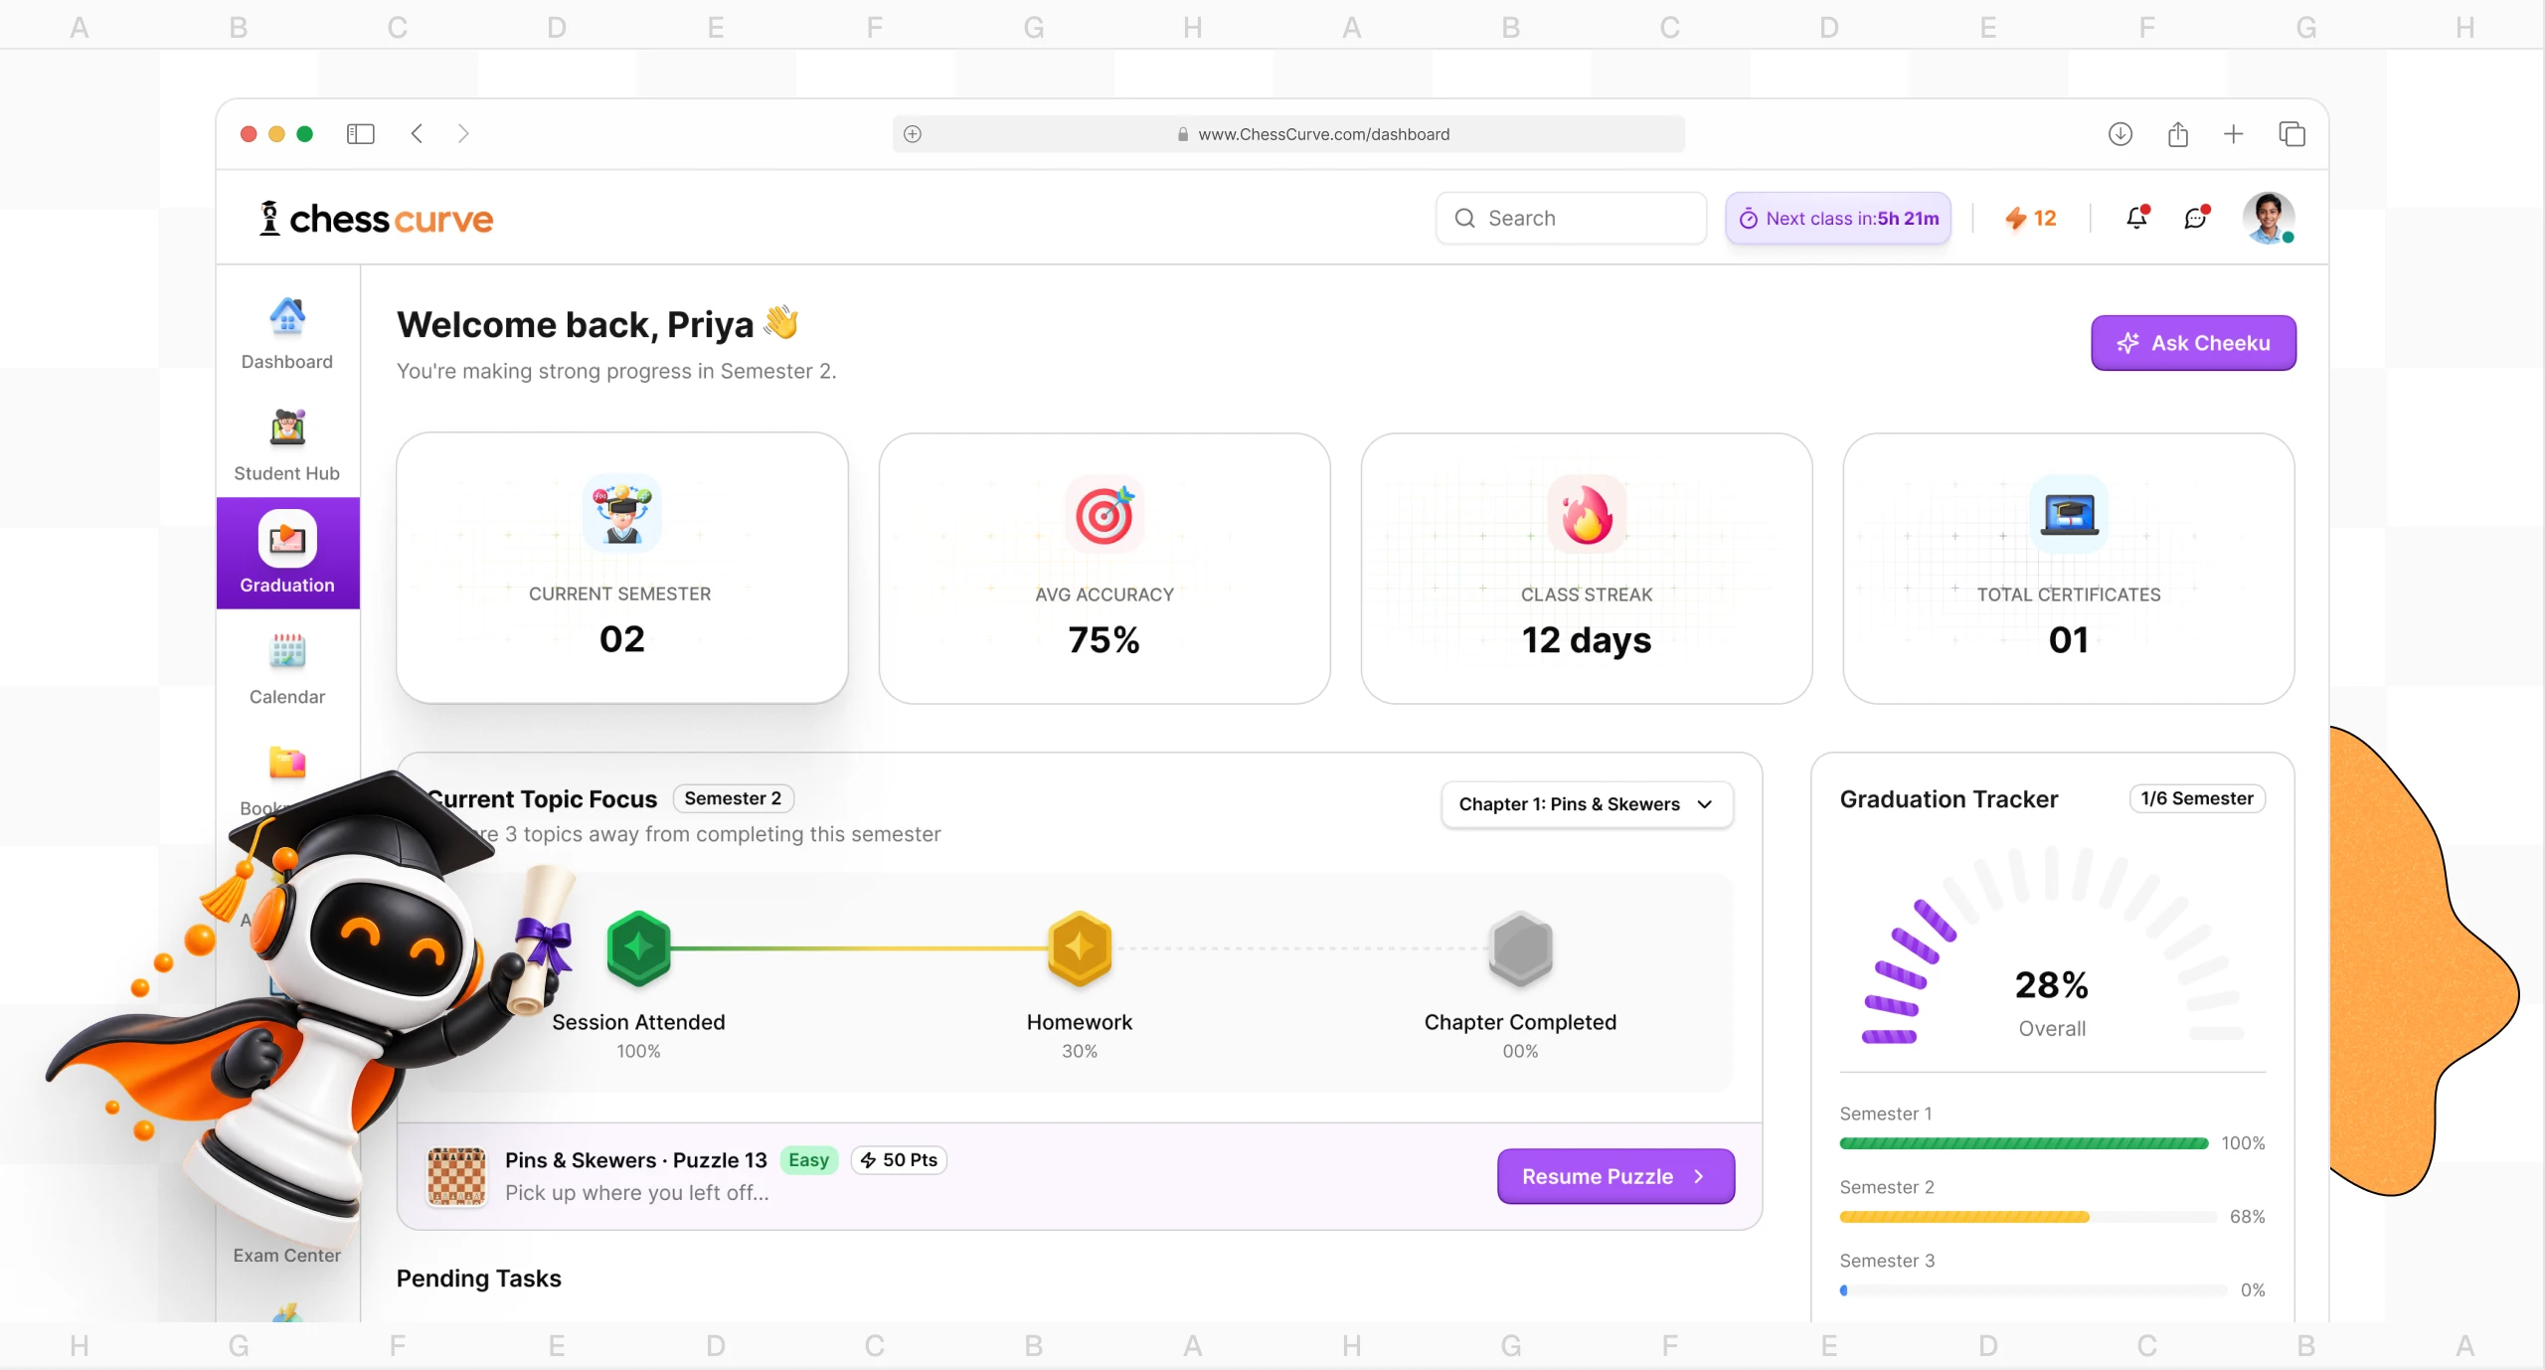Open the Exam Center sidebar item

[x=287, y=1255]
